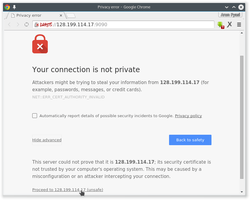Open the green download extension icon
The width and height of the screenshot is (250, 200).
(220, 25)
